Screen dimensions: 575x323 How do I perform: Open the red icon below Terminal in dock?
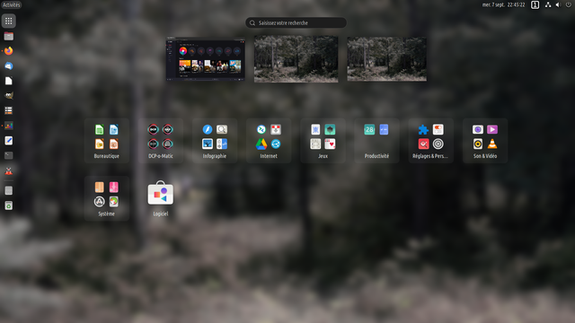click(x=8, y=171)
